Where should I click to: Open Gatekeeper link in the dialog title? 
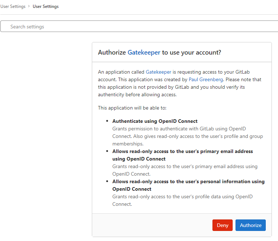[x=144, y=52]
